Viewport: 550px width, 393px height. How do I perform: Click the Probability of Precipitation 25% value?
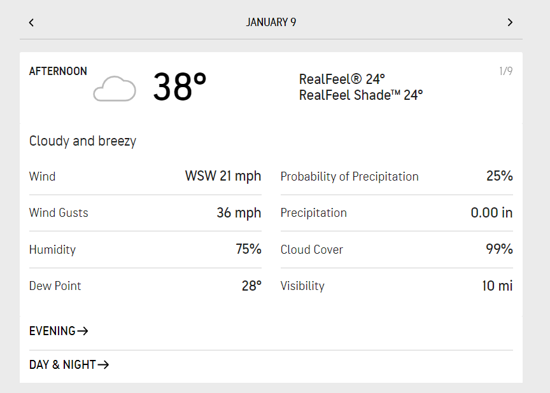point(500,176)
